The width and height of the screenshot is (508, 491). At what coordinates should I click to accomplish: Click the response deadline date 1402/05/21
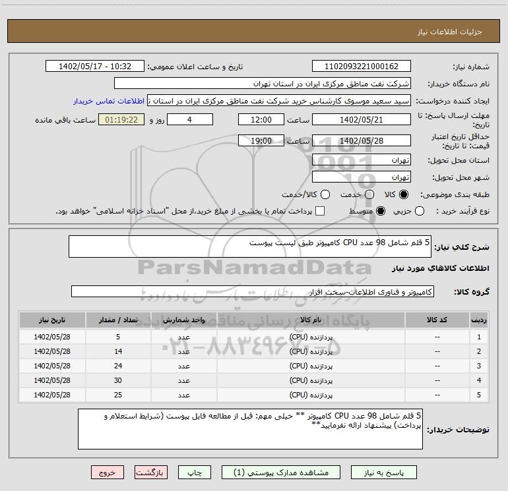(x=362, y=120)
